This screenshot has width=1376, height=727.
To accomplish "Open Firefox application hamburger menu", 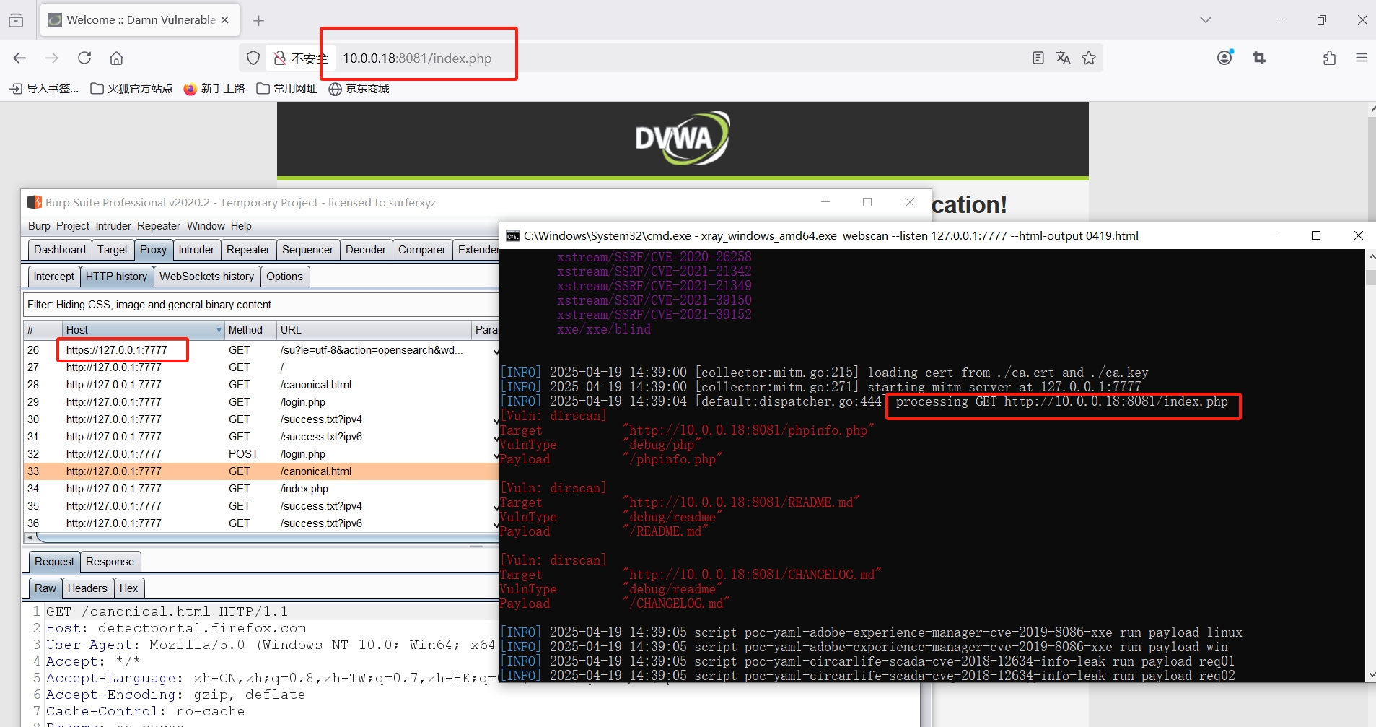I will click(1361, 58).
